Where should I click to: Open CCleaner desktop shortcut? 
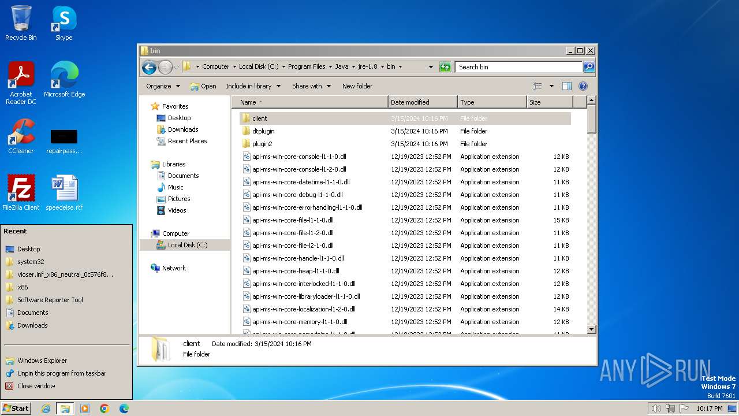pyautogui.click(x=21, y=136)
